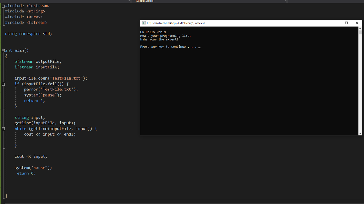
Task: Click "Oh Hello World" console output line
Action: (x=153, y=32)
